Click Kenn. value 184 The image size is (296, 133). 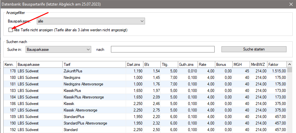click(13, 97)
